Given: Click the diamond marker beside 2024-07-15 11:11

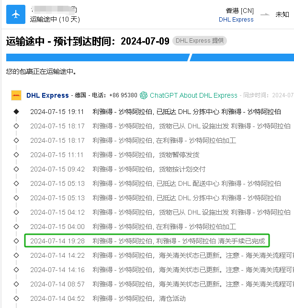Looking at the screenshot, I should (16, 155).
